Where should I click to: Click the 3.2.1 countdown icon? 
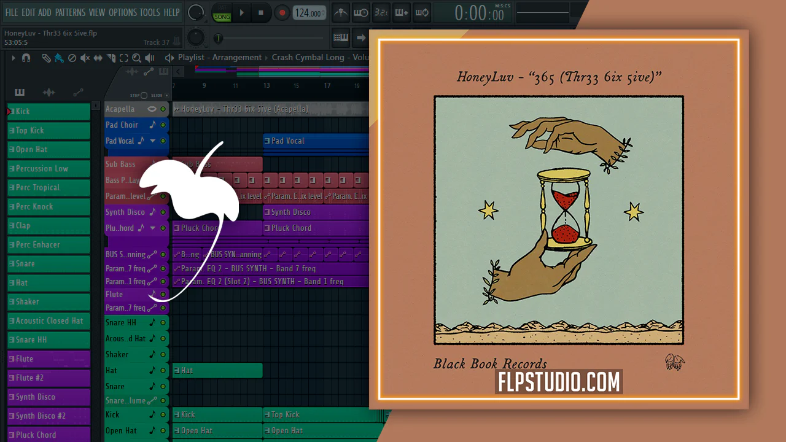(x=381, y=12)
